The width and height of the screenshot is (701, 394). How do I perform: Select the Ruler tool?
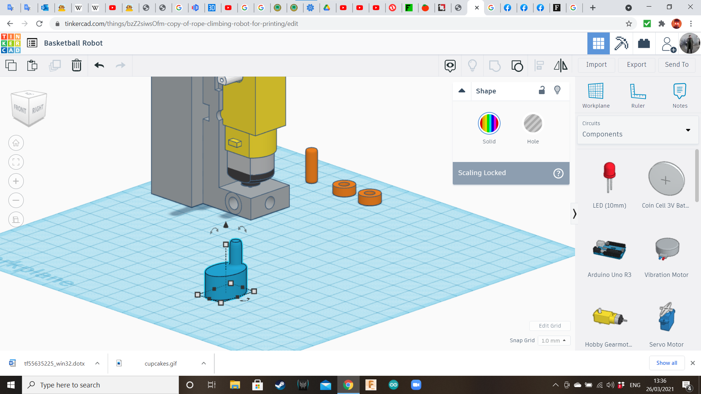[x=638, y=95]
